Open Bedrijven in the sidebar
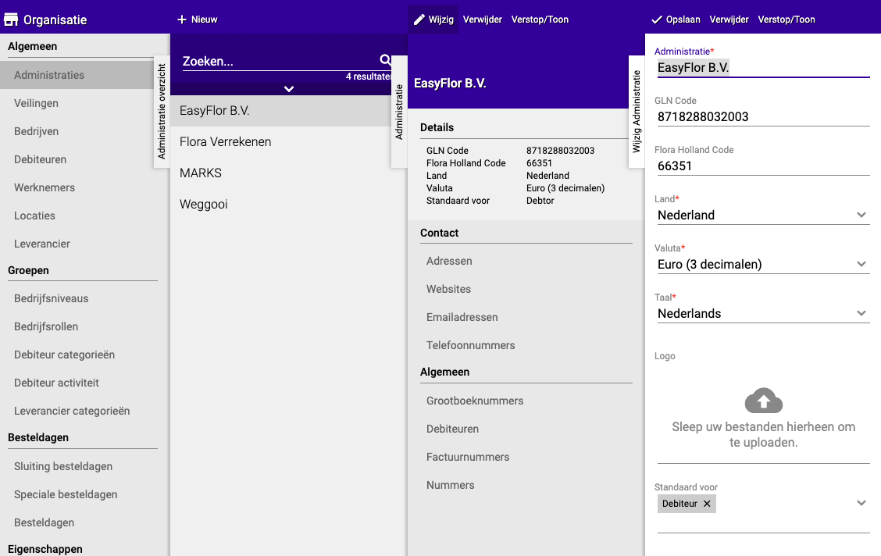This screenshot has width=881, height=556. click(37, 131)
